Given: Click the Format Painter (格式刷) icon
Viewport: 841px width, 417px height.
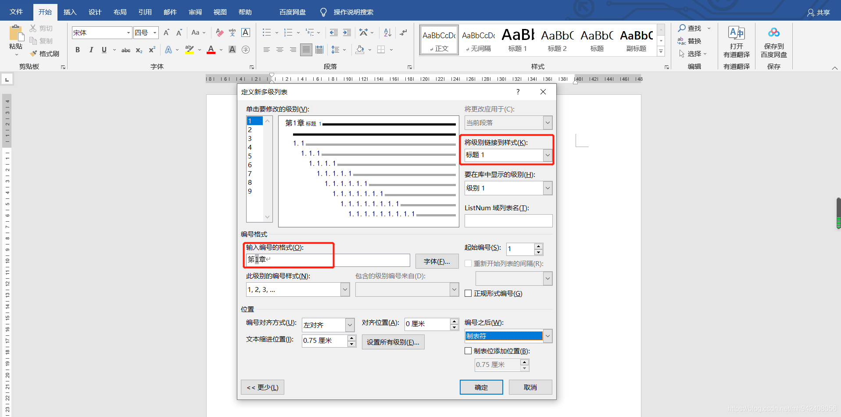Looking at the screenshot, I should tap(34, 54).
